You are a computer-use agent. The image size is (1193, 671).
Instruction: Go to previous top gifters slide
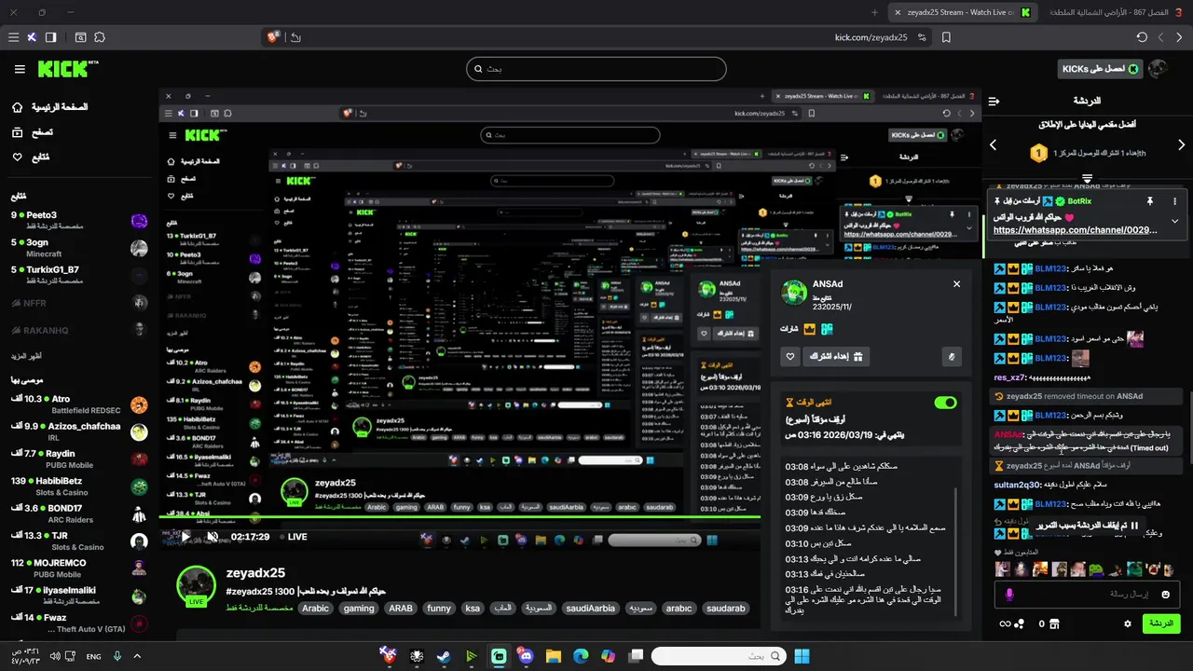pyautogui.click(x=993, y=144)
